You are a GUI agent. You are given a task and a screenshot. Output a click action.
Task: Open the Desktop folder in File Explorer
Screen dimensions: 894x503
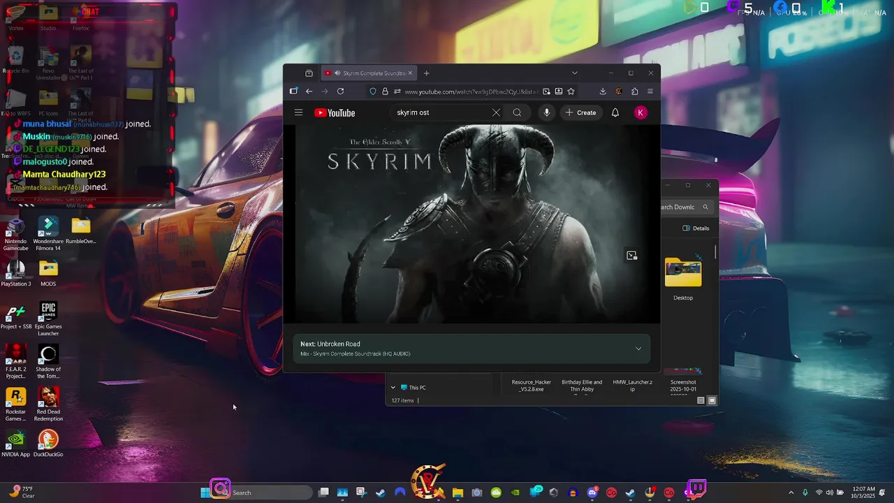tap(683, 279)
